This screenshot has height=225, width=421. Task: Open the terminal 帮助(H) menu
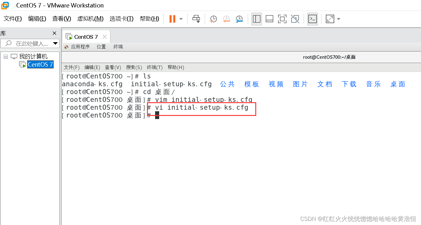(x=176, y=67)
